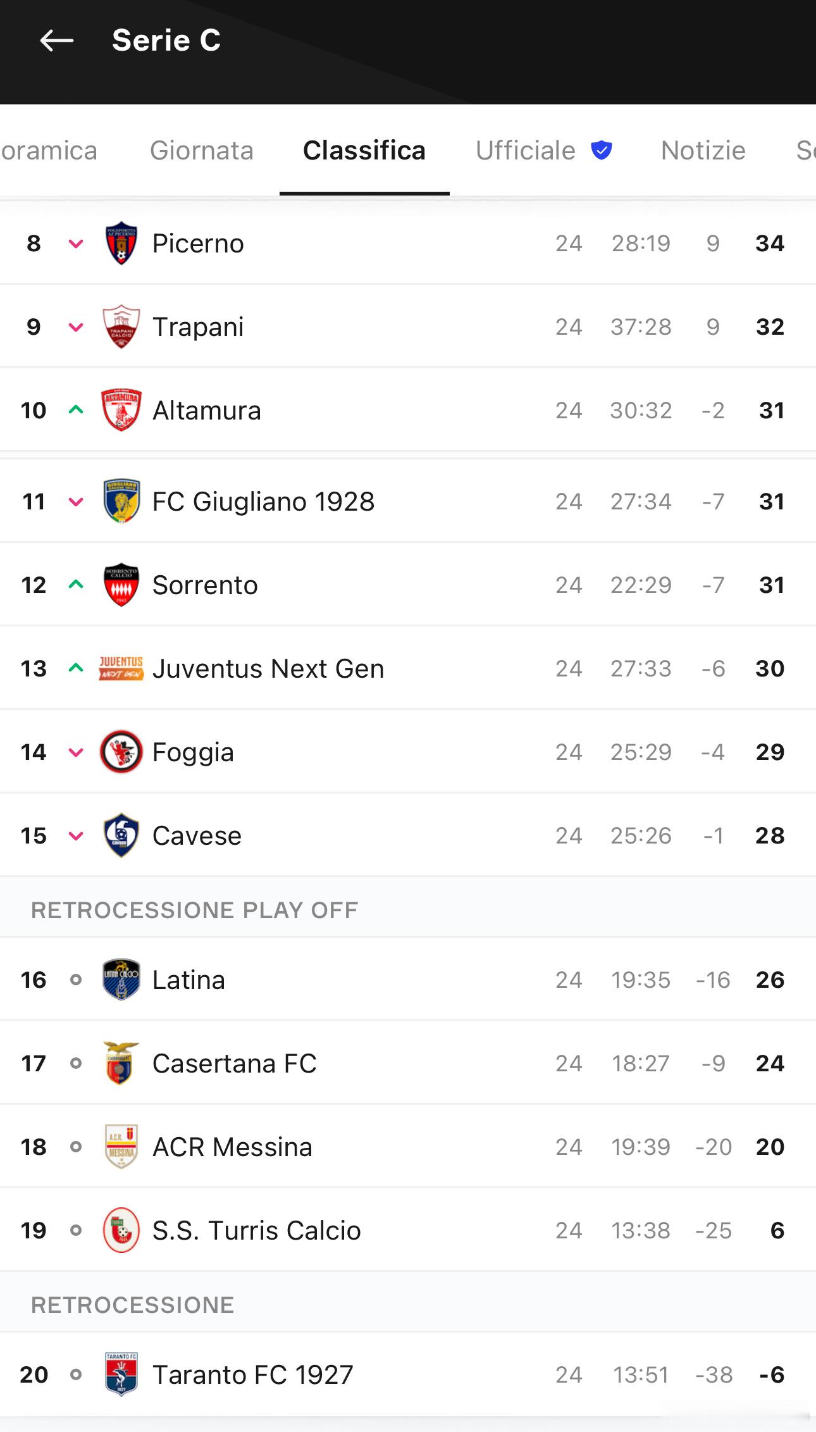816x1432 pixels.
Task: Open S.S. Turris Calcio entry
Action: [x=408, y=1230]
